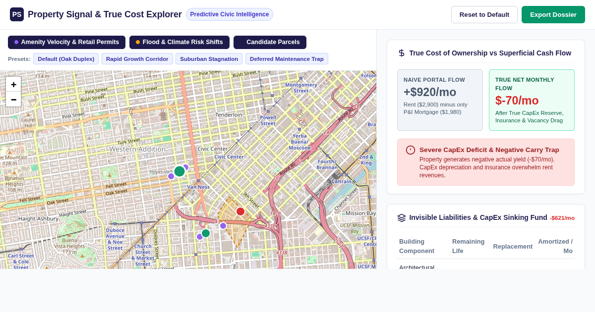The width and height of the screenshot is (595, 312).
Task: Click Severe CapEx Deficit warning title
Action: point(489,150)
